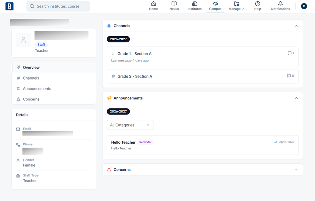
Task: Select Channels in the sidebar menu
Action: [31, 78]
